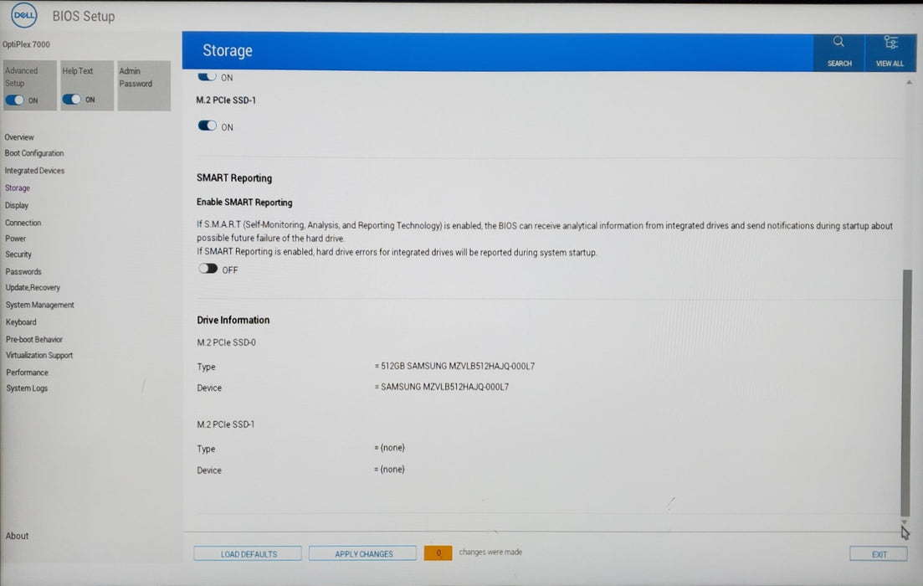
Task: Toggle the partially hidden switch above M.2 PCIe SSD-1
Action: 208,76
